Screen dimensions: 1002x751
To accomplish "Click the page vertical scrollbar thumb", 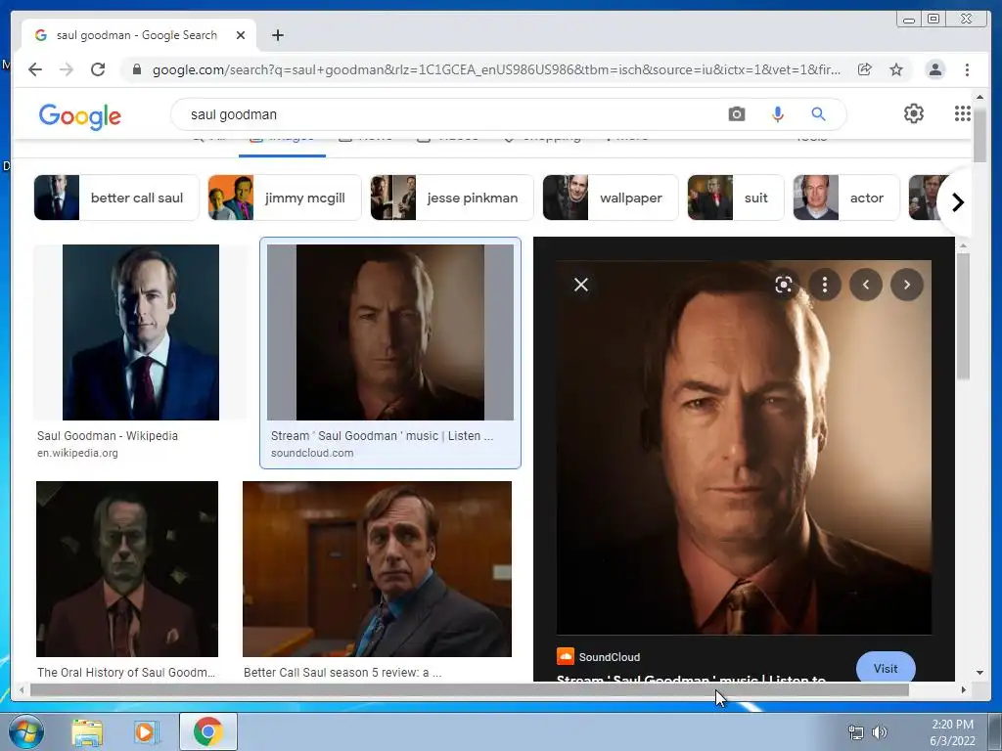I will tap(979, 134).
